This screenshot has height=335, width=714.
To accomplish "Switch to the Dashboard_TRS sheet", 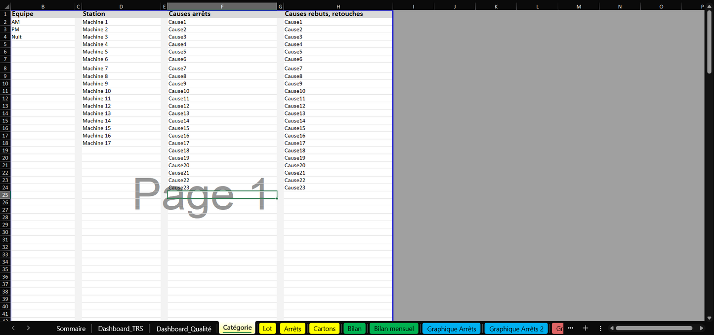I will [121, 329].
